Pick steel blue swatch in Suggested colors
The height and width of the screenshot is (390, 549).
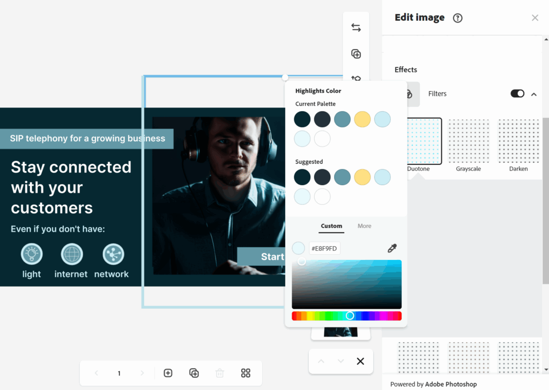[342, 177]
